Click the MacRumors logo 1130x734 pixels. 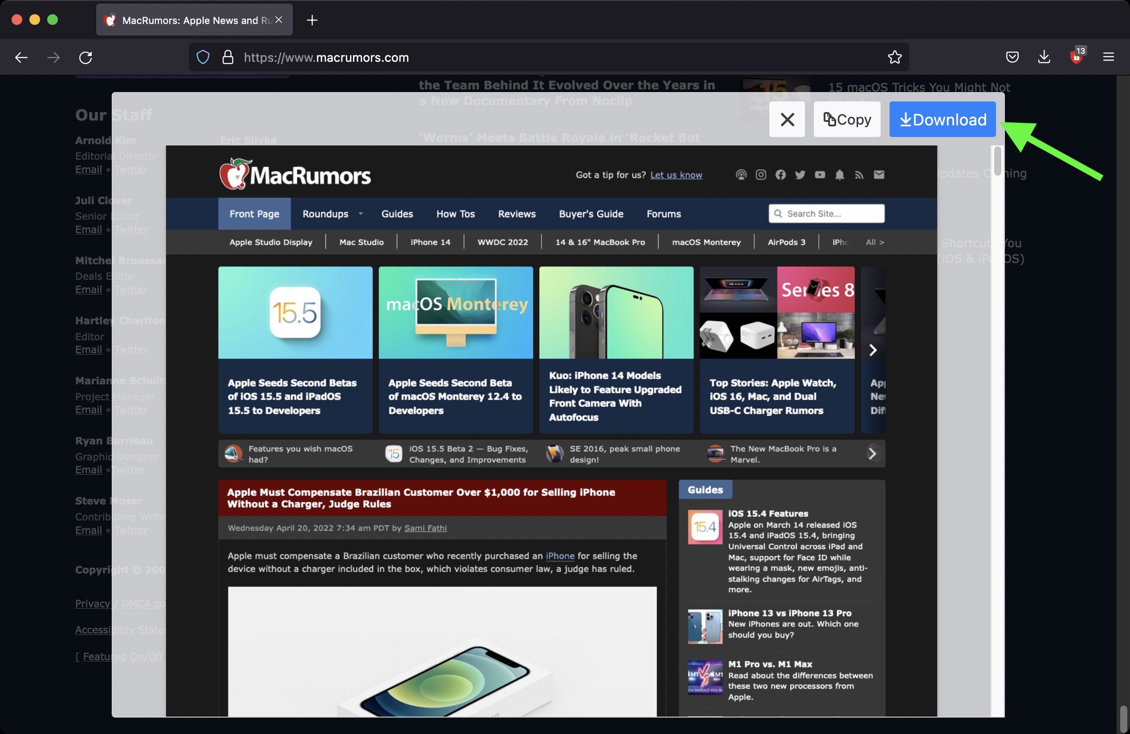(x=295, y=174)
